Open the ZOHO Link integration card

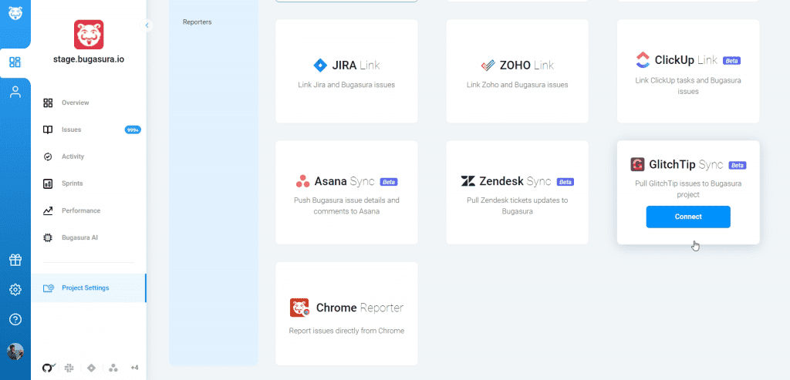click(518, 71)
